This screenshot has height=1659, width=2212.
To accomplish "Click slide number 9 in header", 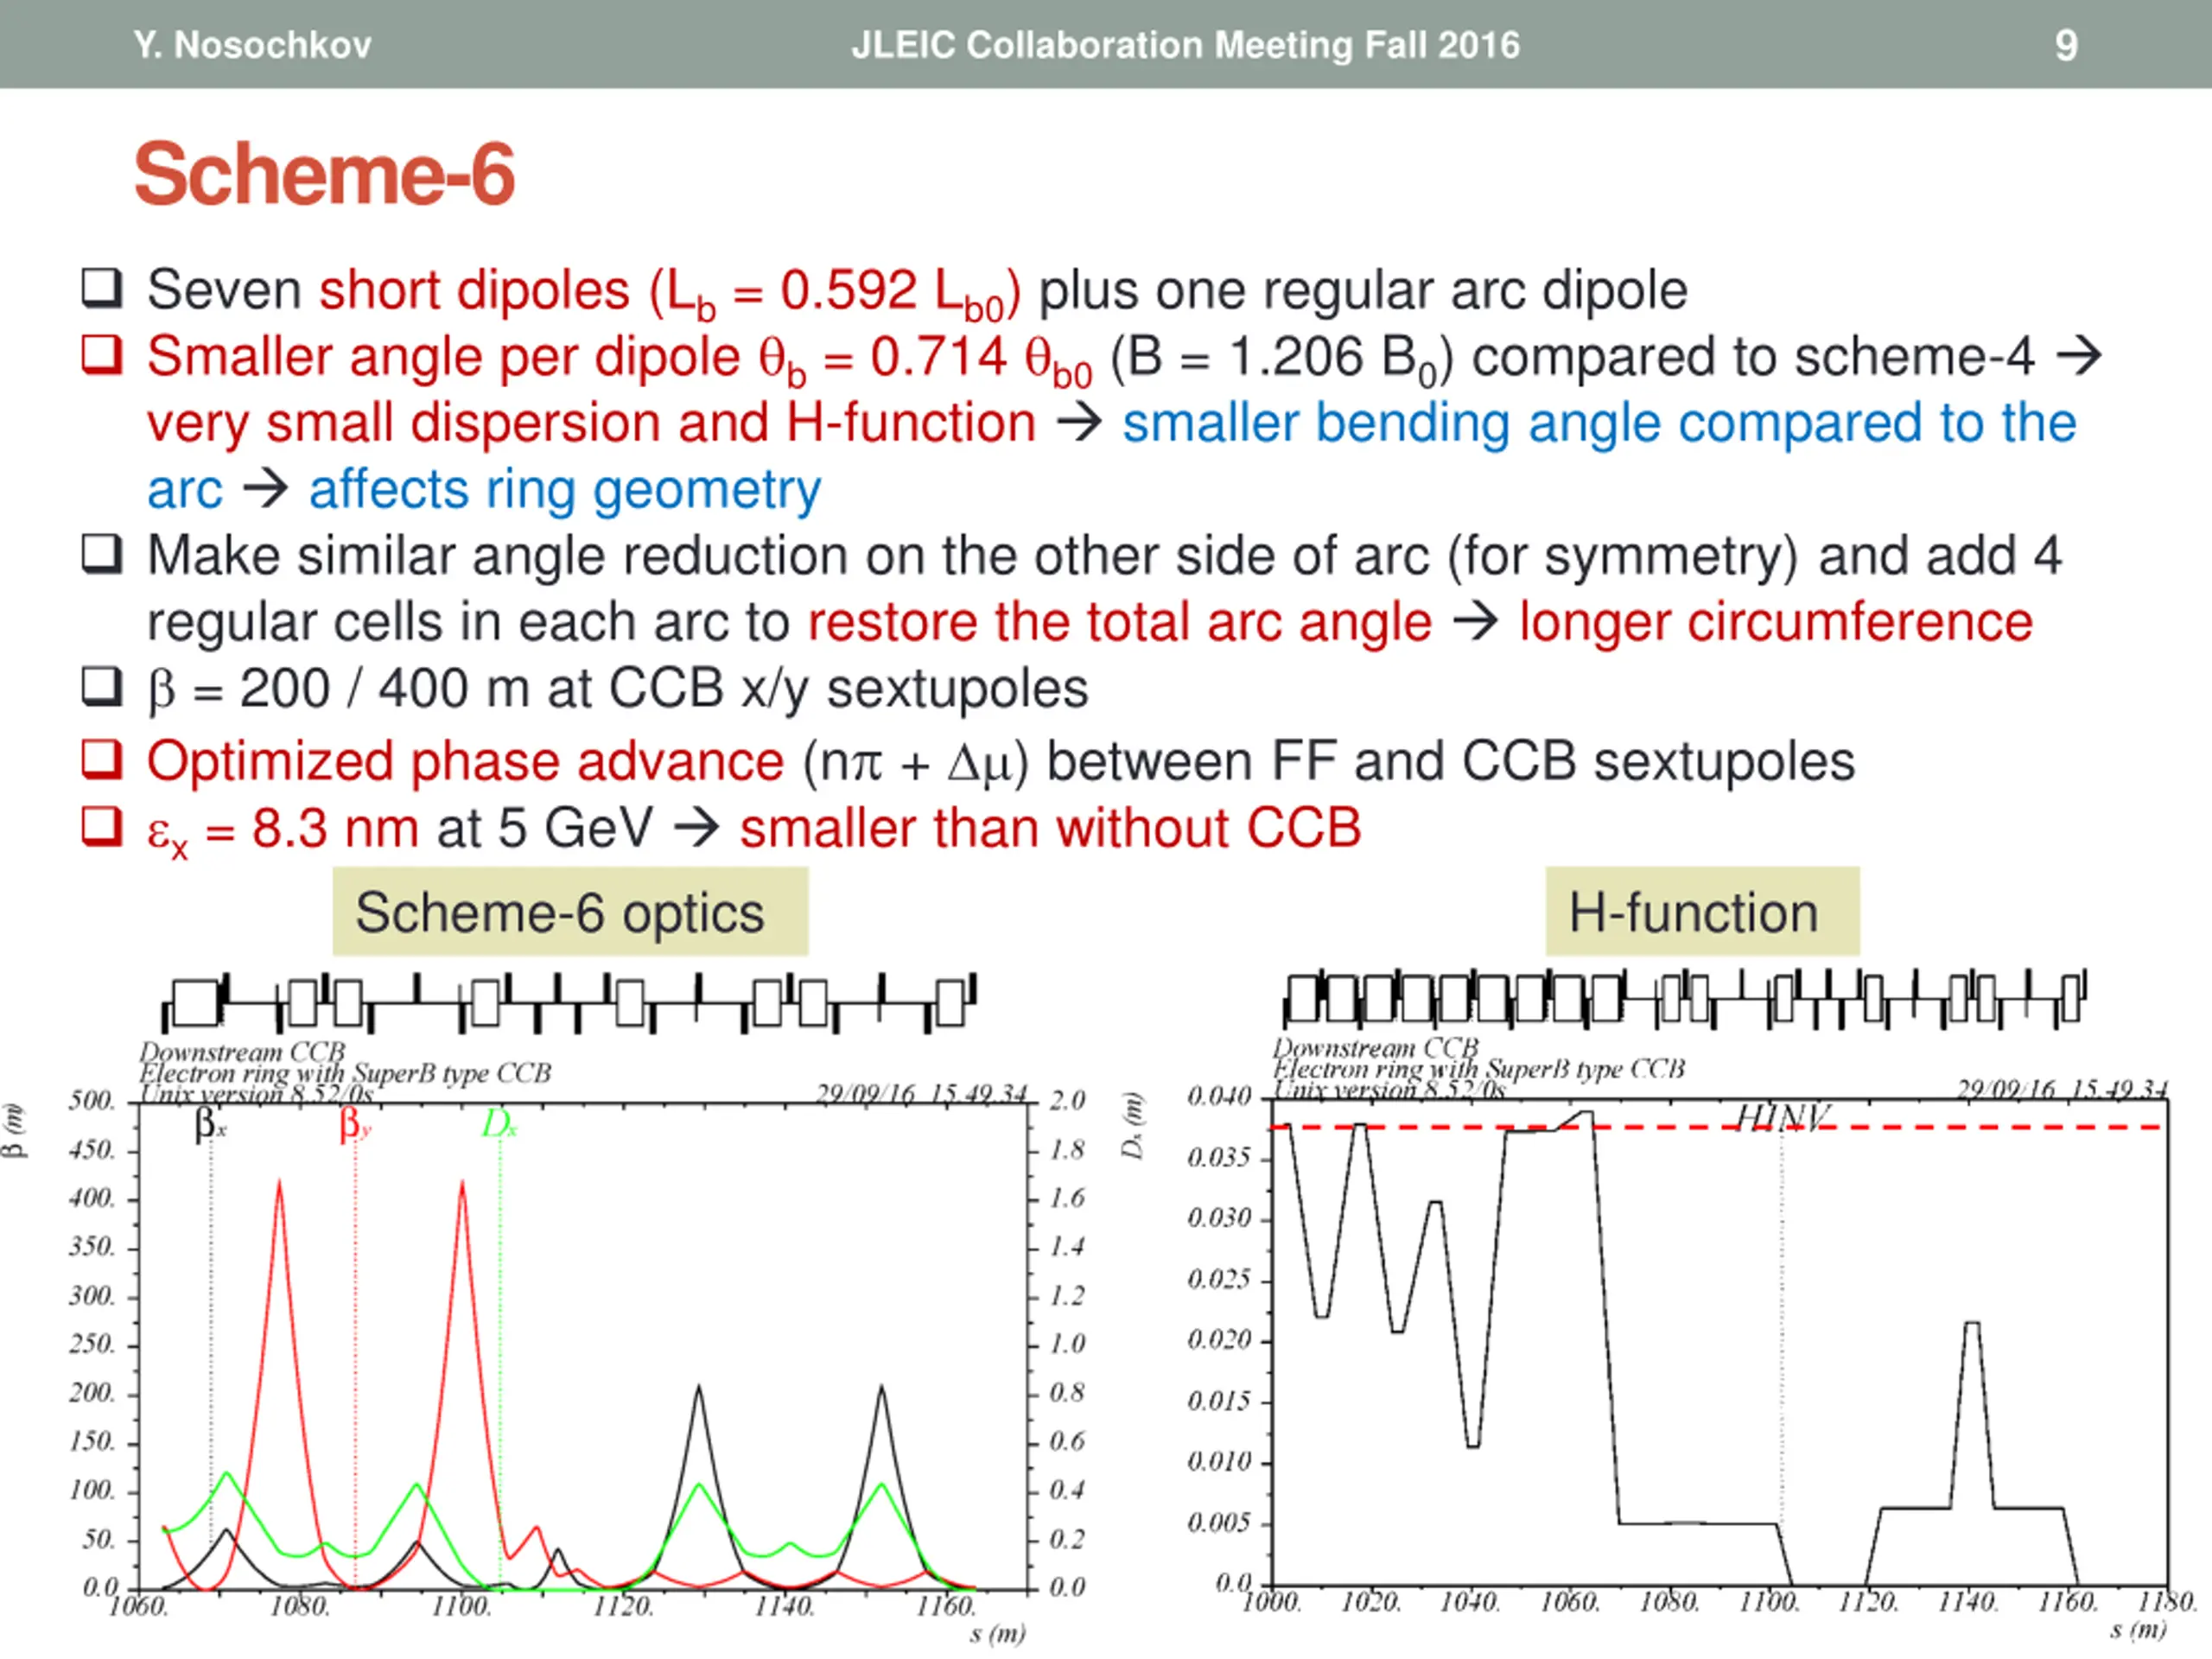I will [x=2066, y=45].
